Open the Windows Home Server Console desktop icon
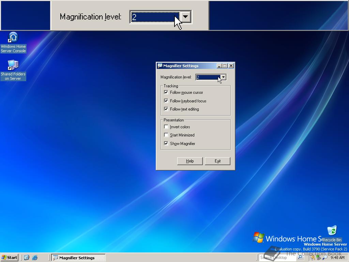Screen dimensions: 349x262 coord(13,43)
